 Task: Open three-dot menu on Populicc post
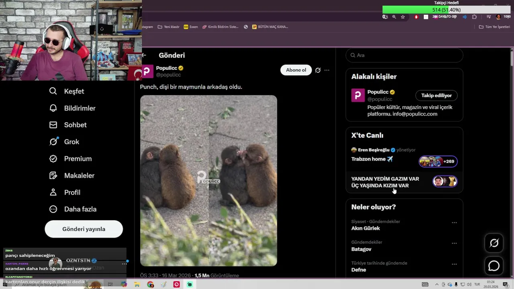[327, 70]
